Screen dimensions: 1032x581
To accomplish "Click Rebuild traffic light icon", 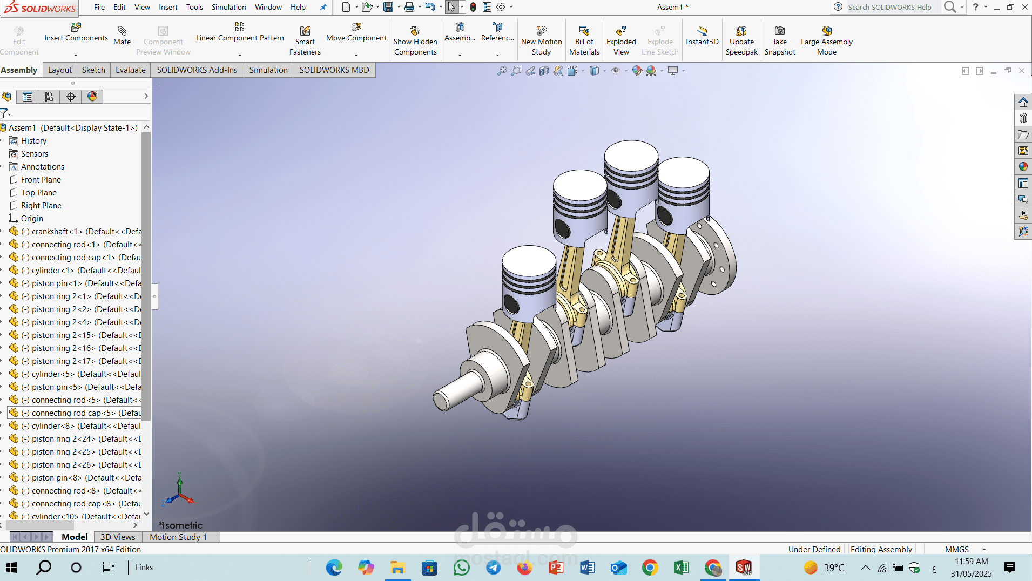I will 473,7.
